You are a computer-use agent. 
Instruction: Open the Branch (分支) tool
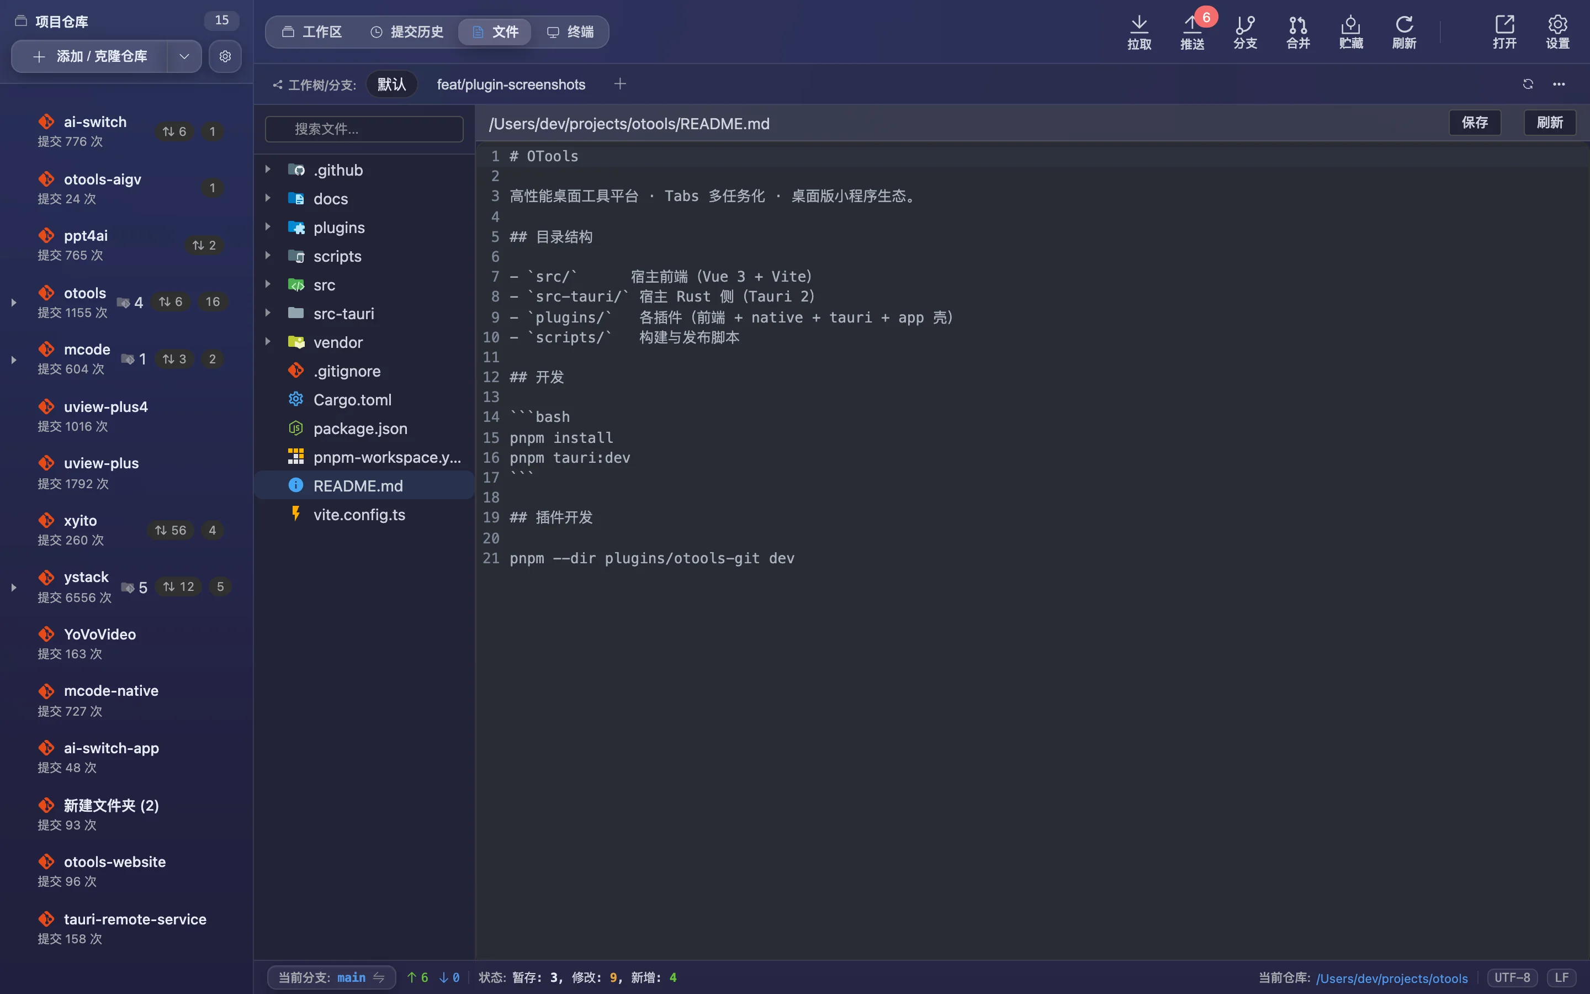point(1245,32)
